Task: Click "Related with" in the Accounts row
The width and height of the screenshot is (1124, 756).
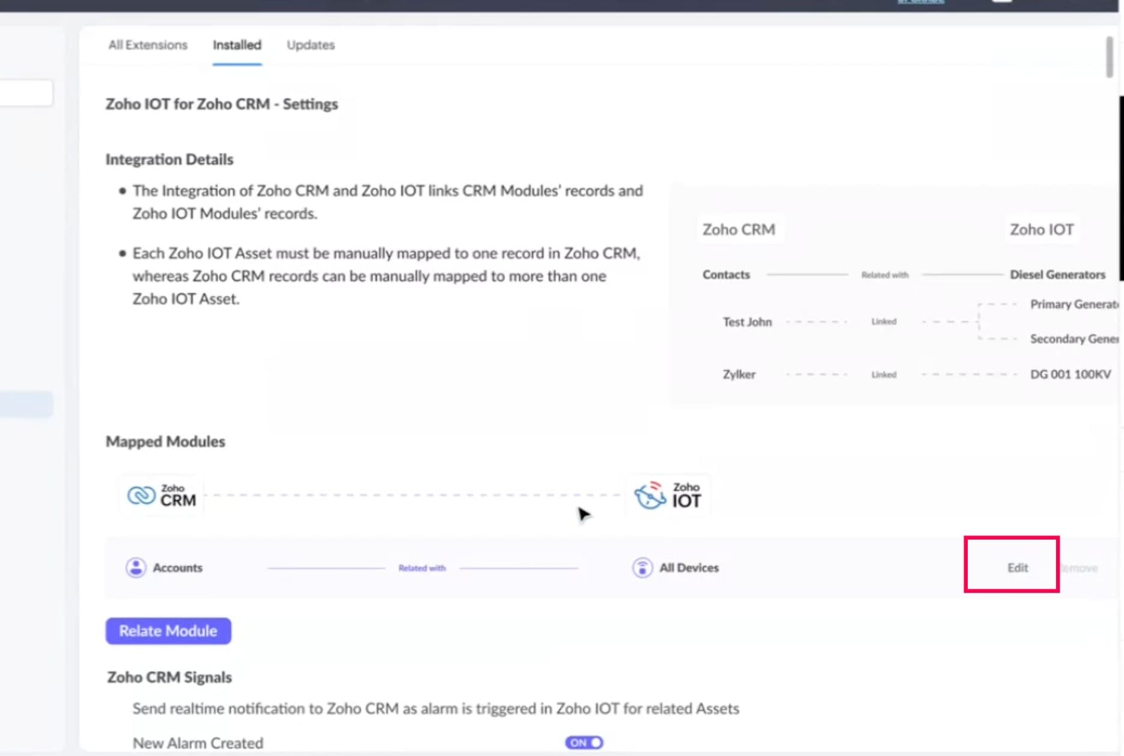Action: (x=422, y=568)
